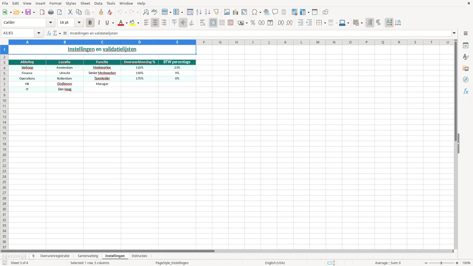Open the Borders dropdown arrow
Screen dimensions: 473x266
point(324,23)
